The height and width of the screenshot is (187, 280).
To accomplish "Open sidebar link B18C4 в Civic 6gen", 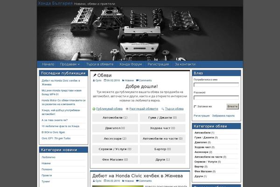I will (53, 132).
